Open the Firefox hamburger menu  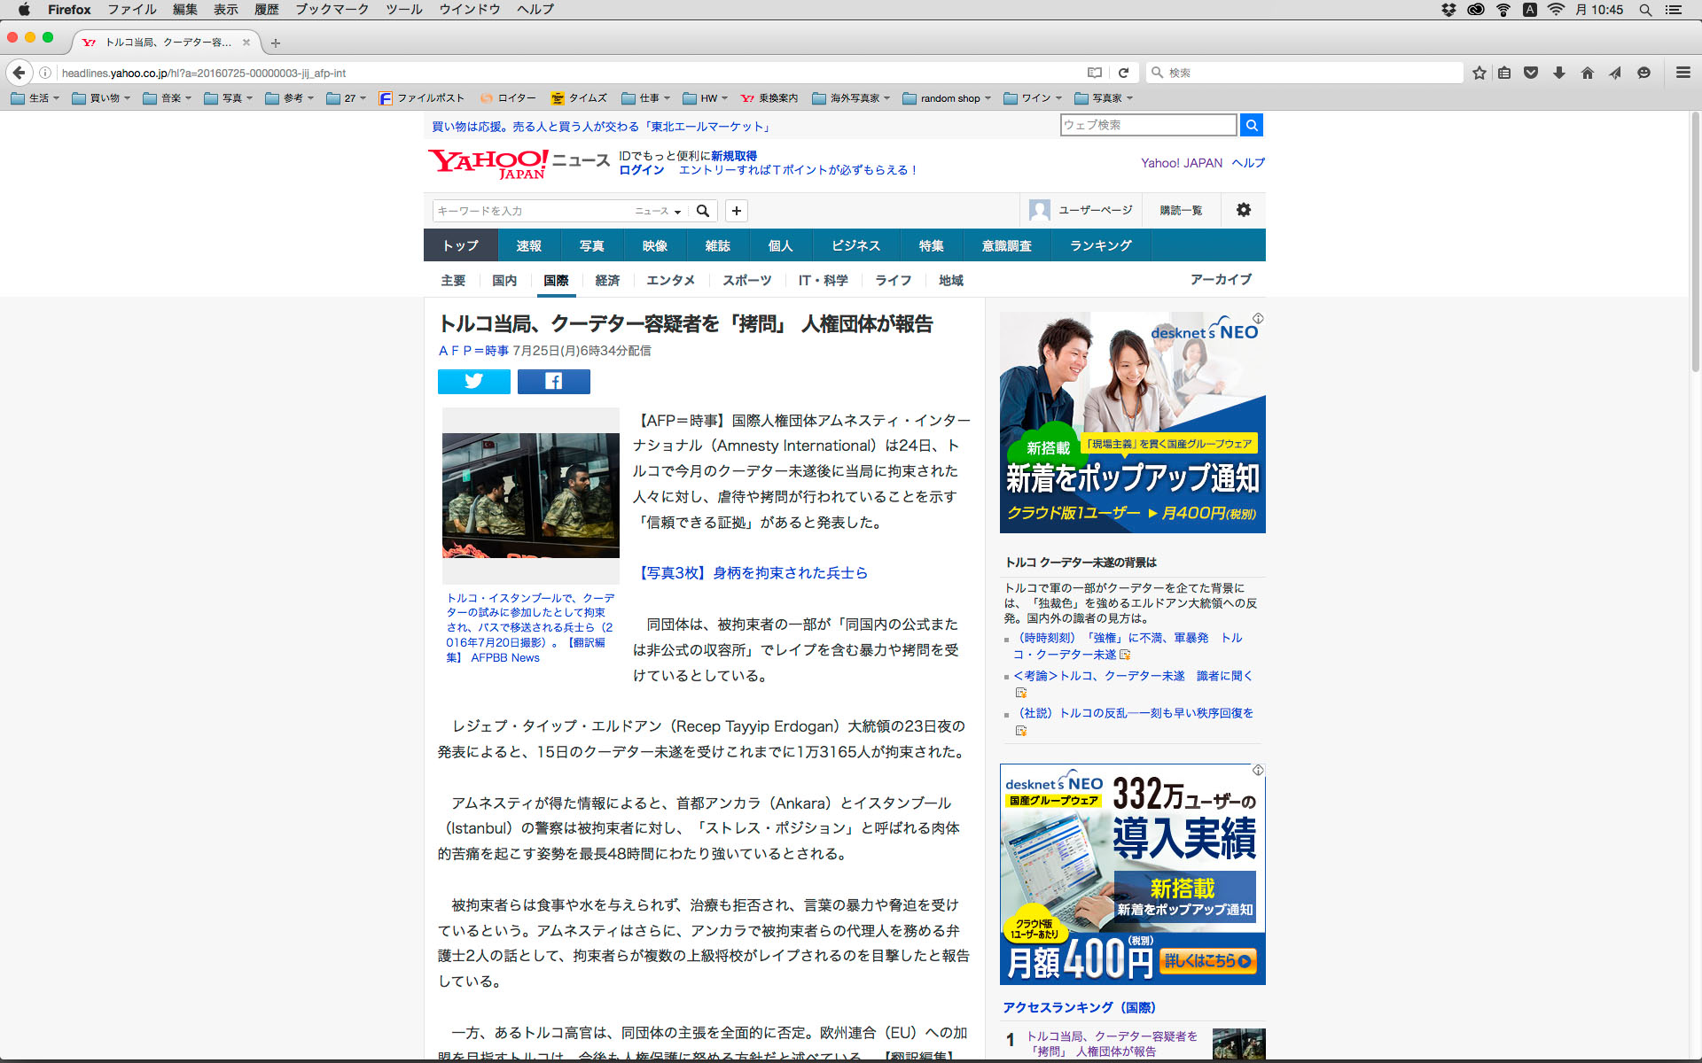click(1682, 73)
